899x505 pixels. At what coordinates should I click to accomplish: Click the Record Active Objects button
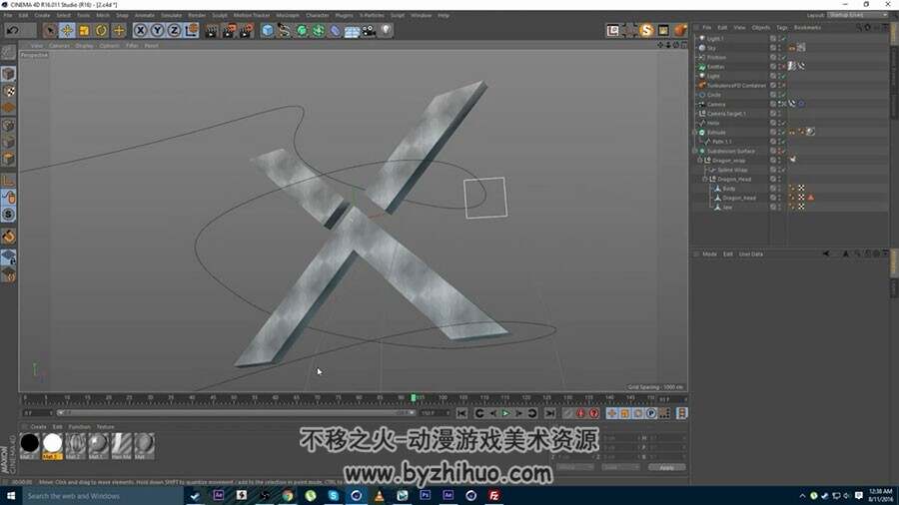tap(567, 413)
